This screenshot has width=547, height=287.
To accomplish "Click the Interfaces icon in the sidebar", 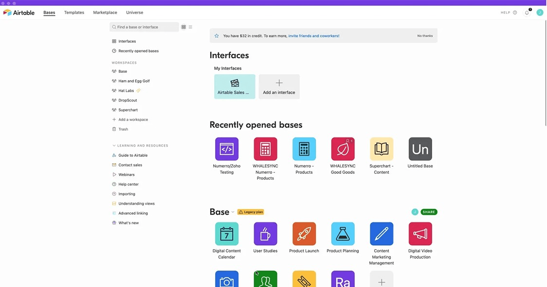I will [113, 41].
